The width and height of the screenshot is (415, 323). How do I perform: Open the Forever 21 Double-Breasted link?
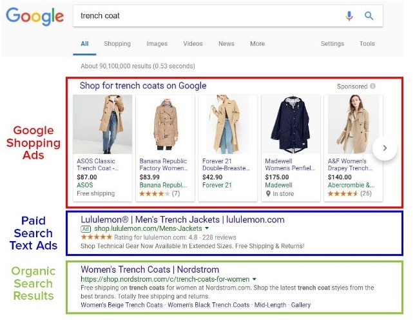[x=226, y=164]
